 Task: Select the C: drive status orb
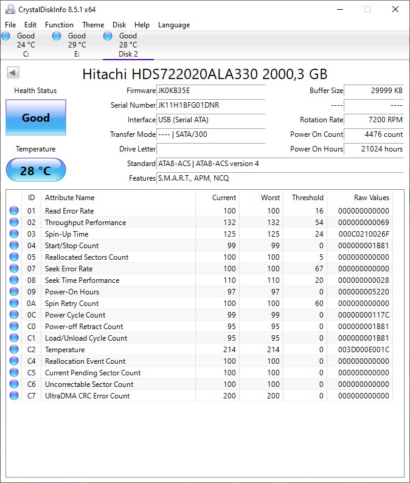(x=6, y=36)
